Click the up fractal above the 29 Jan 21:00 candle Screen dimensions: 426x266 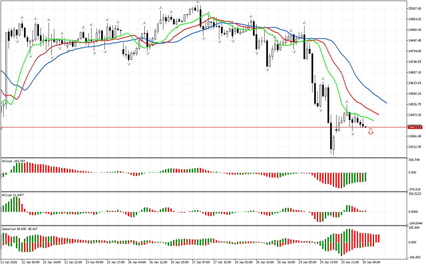click(x=346, y=101)
